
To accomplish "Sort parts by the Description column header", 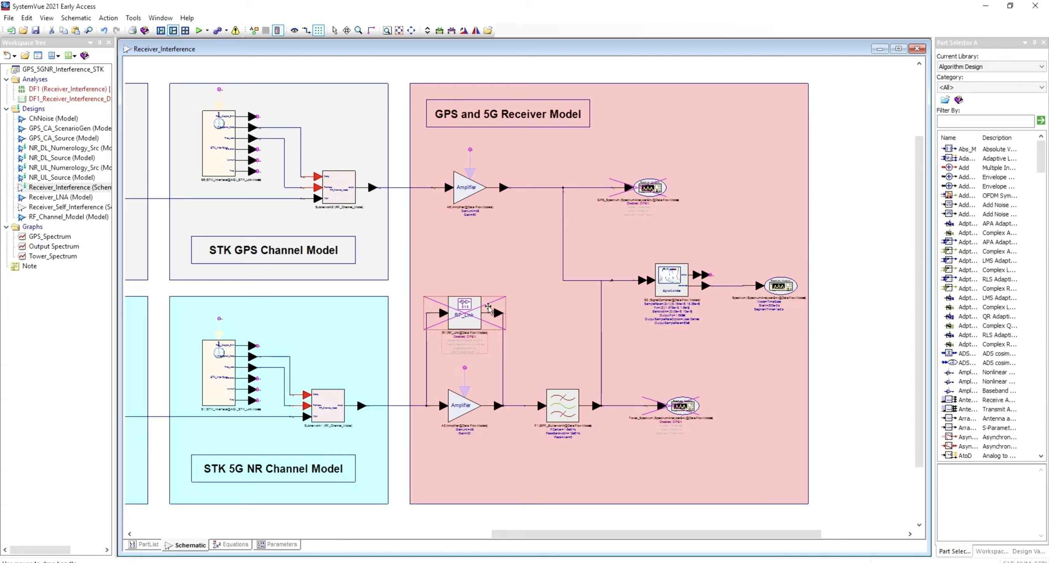I will pyautogui.click(x=997, y=138).
